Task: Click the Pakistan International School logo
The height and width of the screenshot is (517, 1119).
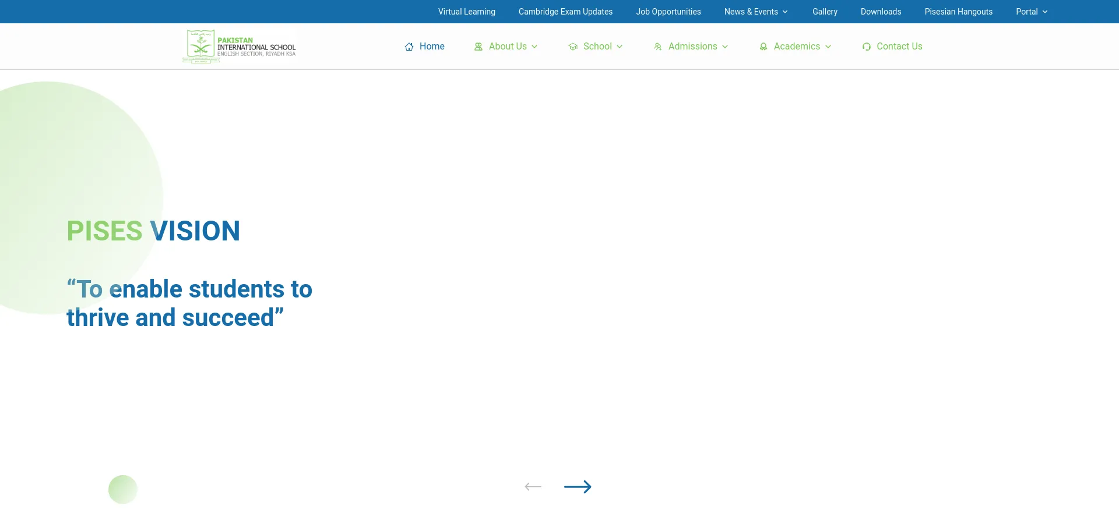Action: tap(240, 46)
